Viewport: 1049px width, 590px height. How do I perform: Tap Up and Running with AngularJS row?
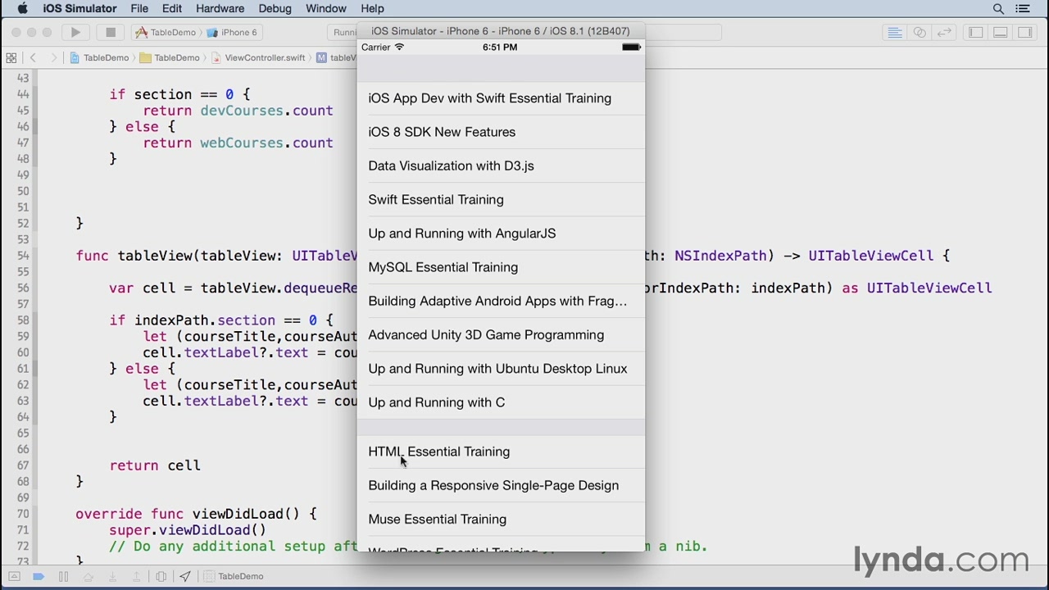tap(501, 234)
